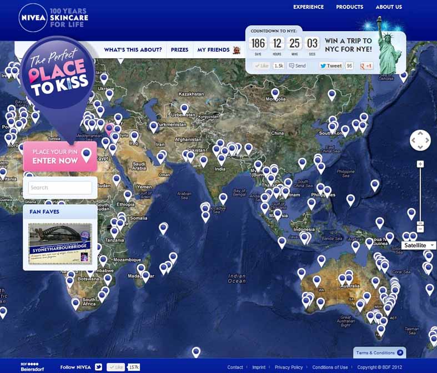Click the map pin on Ukraine
Image resolution: width=437 pixels, height=373 pixels.
tap(109, 95)
